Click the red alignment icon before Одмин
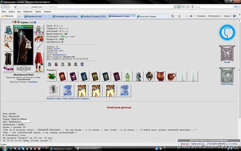This screenshot has width=241, height=151. (x=15, y=22)
